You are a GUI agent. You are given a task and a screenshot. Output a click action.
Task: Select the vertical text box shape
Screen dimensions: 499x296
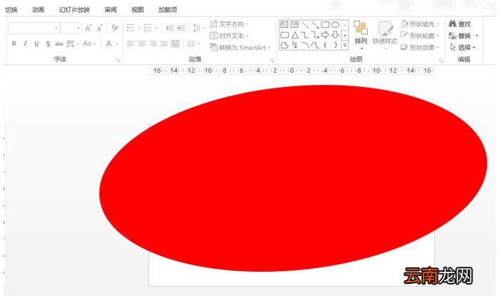click(294, 24)
